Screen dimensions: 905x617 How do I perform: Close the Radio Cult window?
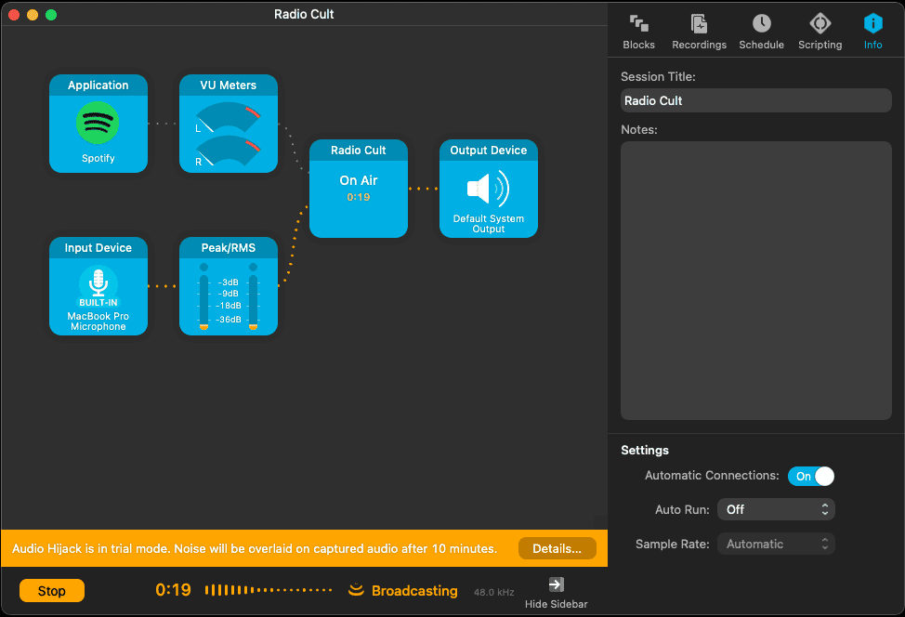14,15
